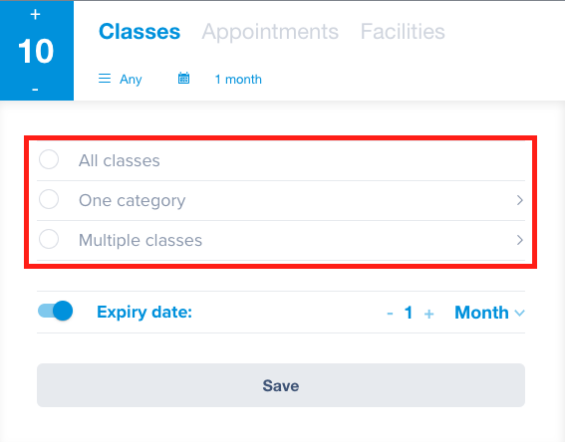The image size is (565, 442).
Task: Click the minus below the number 10
Action: click(35, 89)
